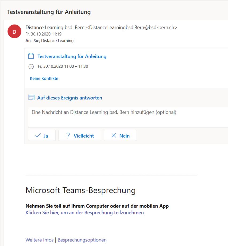Screen dimensions: 228x246
Task: Click the meeting time 11:00 – 11:30 text
Action: 76,66
